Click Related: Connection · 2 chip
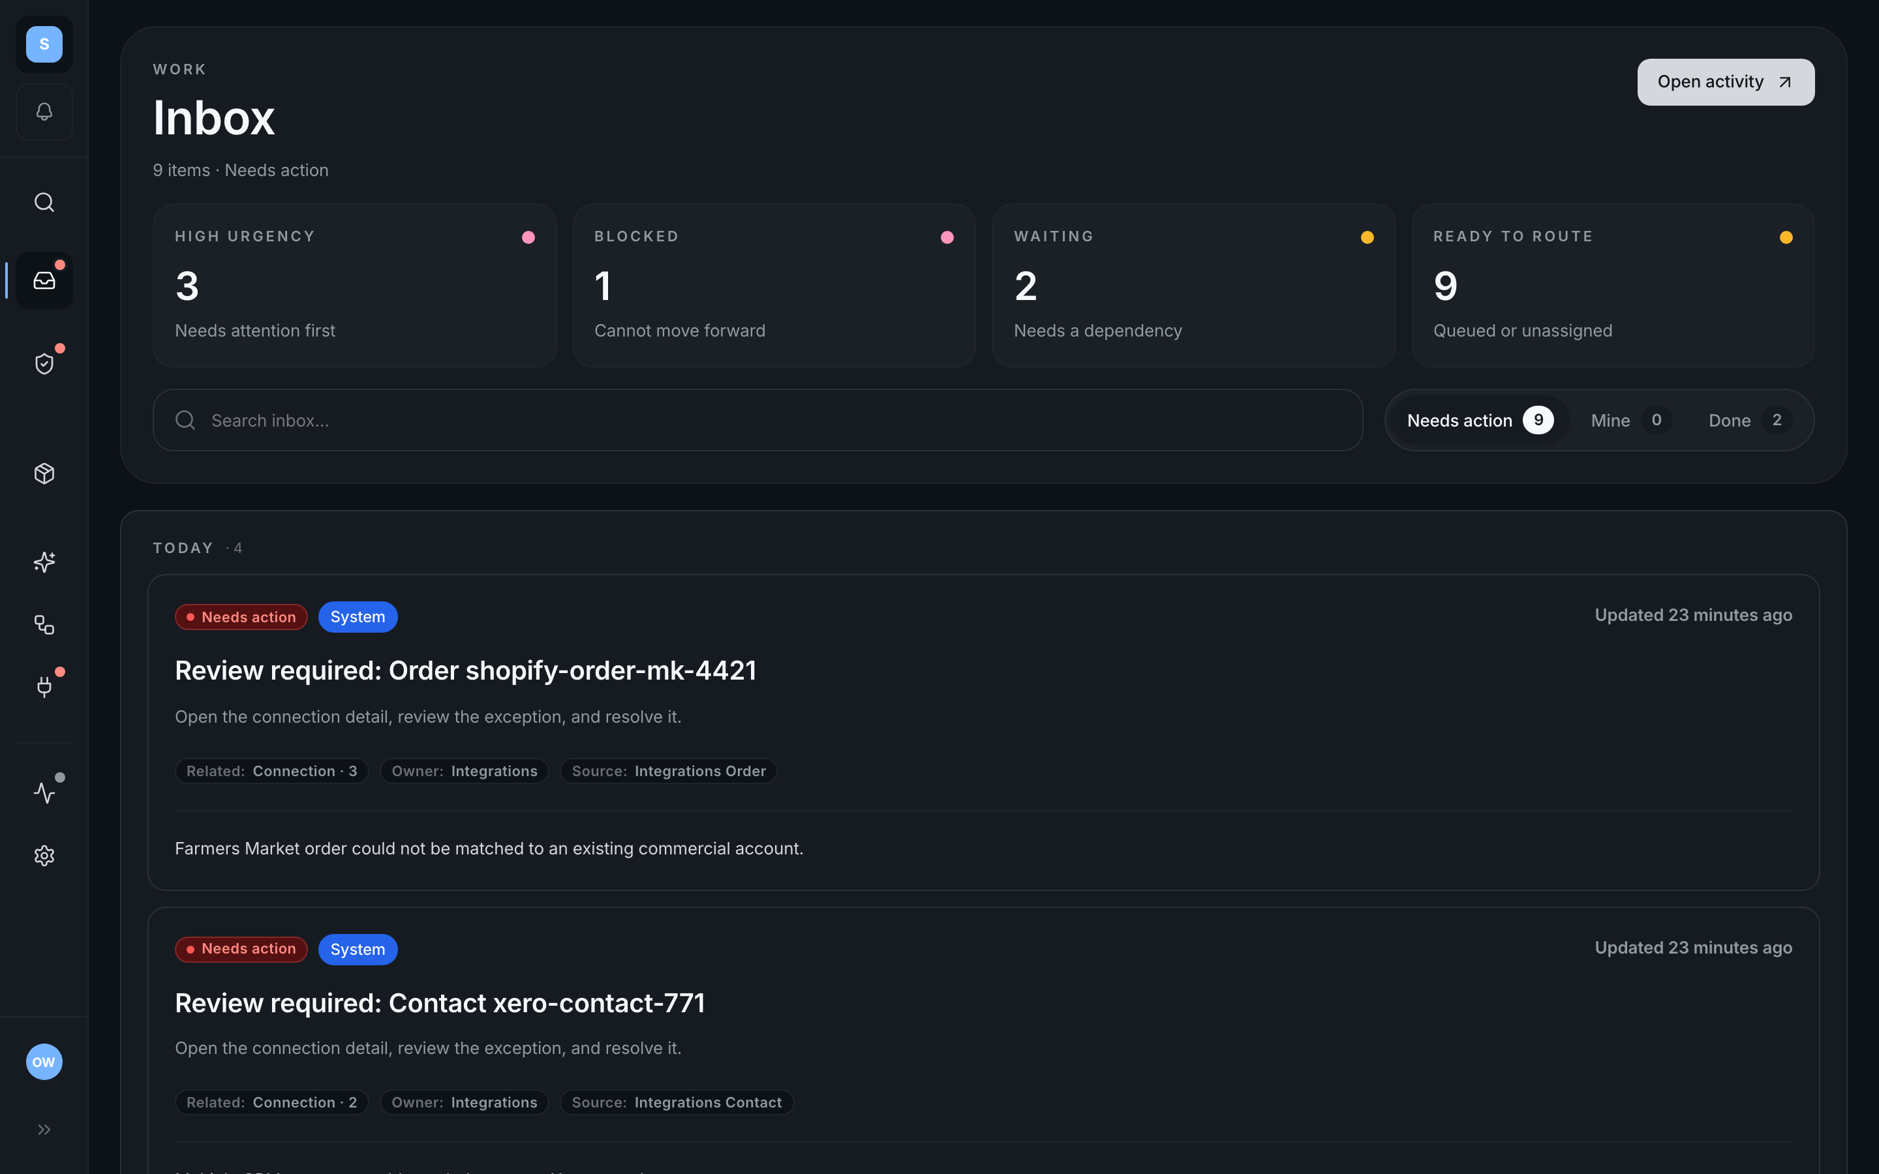 pos(271,1102)
